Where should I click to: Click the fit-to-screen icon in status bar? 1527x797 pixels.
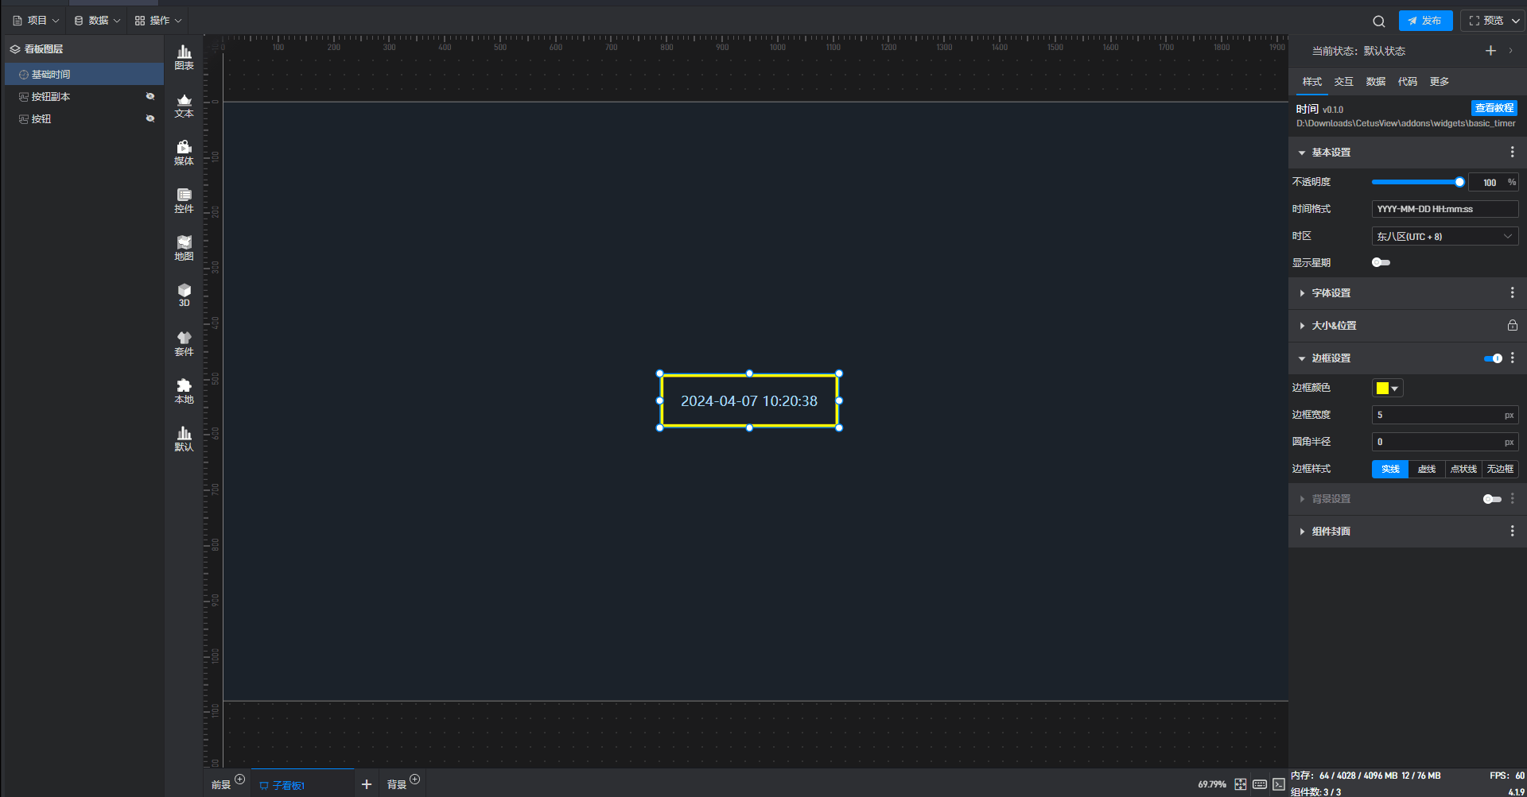tap(1241, 784)
